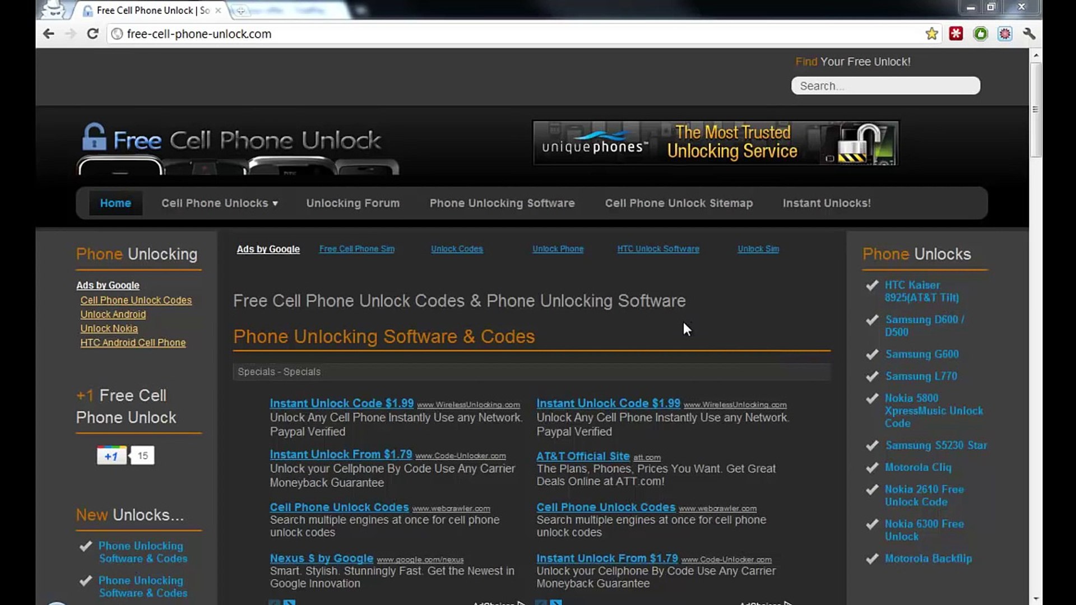The width and height of the screenshot is (1076, 605).
Task: Click the Nokia 6300 Free Unlock link
Action: coord(924,530)
